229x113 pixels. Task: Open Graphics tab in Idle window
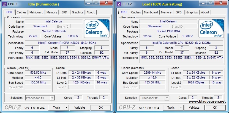click(x=78, y=12)
